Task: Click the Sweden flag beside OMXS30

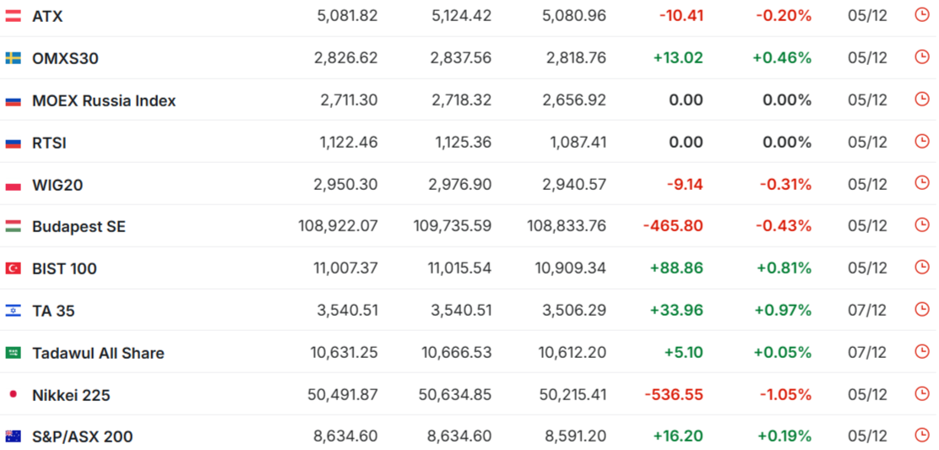Action: [x=14, y=58]
